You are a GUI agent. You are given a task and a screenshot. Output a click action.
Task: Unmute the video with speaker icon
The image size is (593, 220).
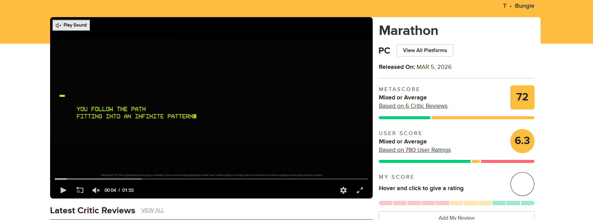point(96,190)
